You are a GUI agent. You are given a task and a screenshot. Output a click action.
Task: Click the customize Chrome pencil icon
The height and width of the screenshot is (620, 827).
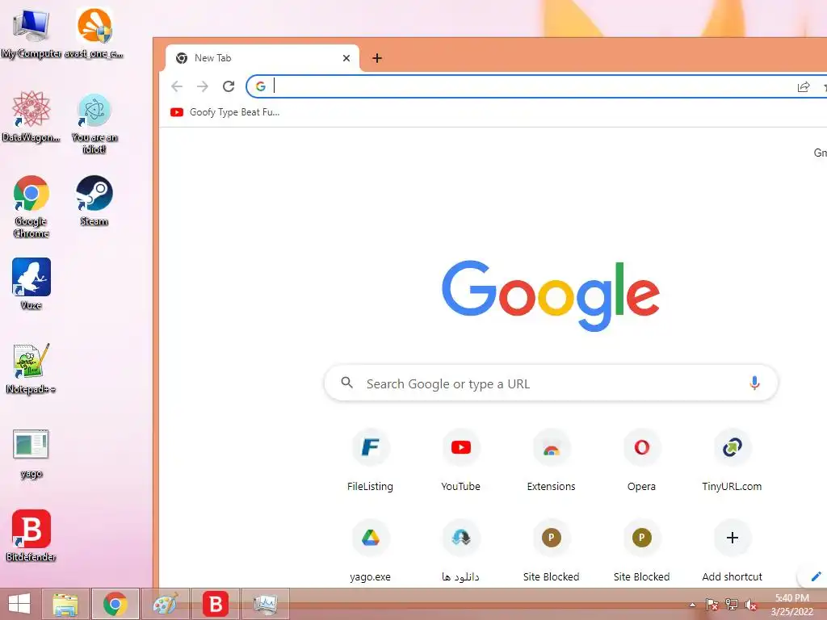(816, 576)
